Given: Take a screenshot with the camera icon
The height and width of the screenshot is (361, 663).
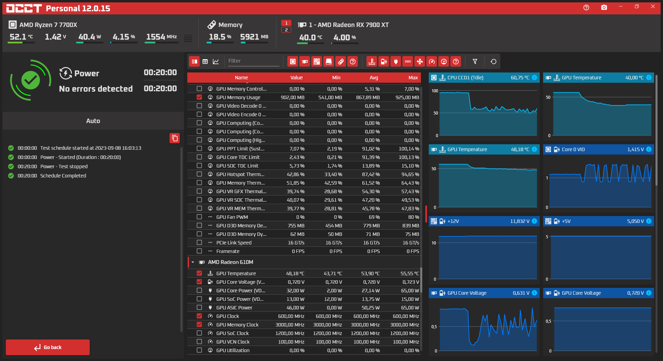Looking at the screenshot, I should 604,8.
